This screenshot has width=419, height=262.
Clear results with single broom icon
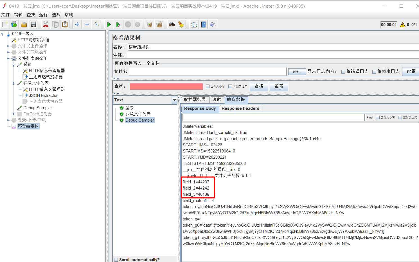(150, 24)
